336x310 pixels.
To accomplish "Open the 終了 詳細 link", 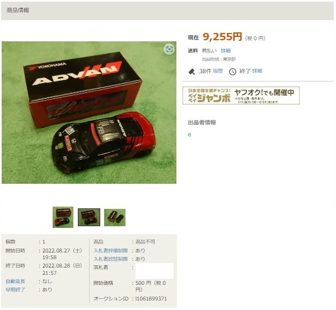I will 257,71.
